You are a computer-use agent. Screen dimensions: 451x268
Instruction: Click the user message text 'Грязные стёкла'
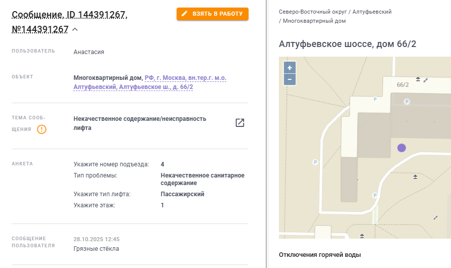pyautogui.click(x=96, y=248)
